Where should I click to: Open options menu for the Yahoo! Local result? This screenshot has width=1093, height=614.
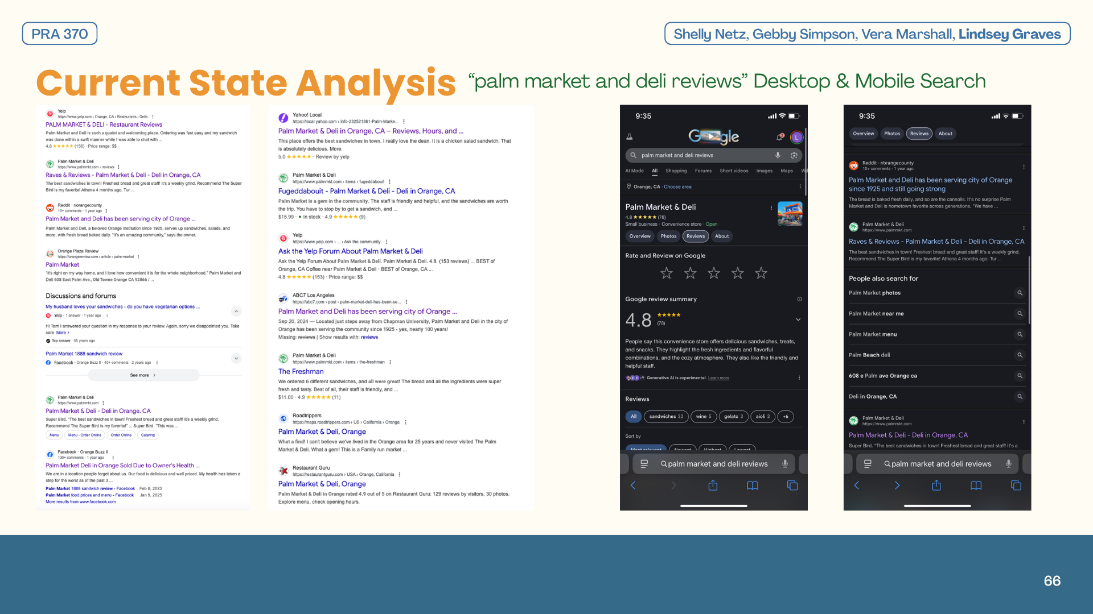(404, 122)
